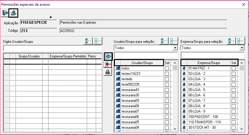Click the Usuário/Grupo column header
This screenshot has width=249, height=135.
point(142,63)
